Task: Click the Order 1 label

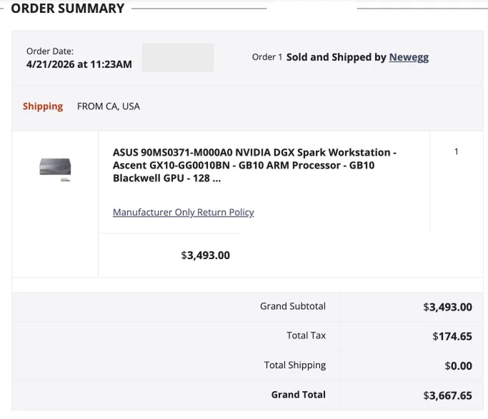Action: pos(267,57)
